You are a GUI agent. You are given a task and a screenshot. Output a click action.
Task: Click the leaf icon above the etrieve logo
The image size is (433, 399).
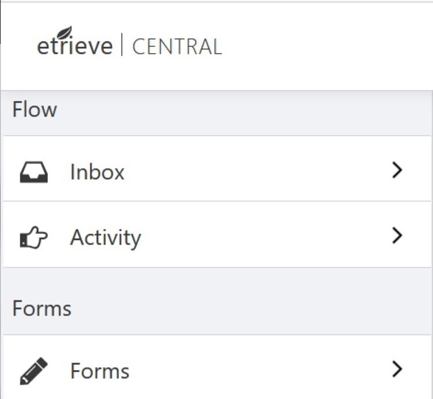(x=66, y=32)
